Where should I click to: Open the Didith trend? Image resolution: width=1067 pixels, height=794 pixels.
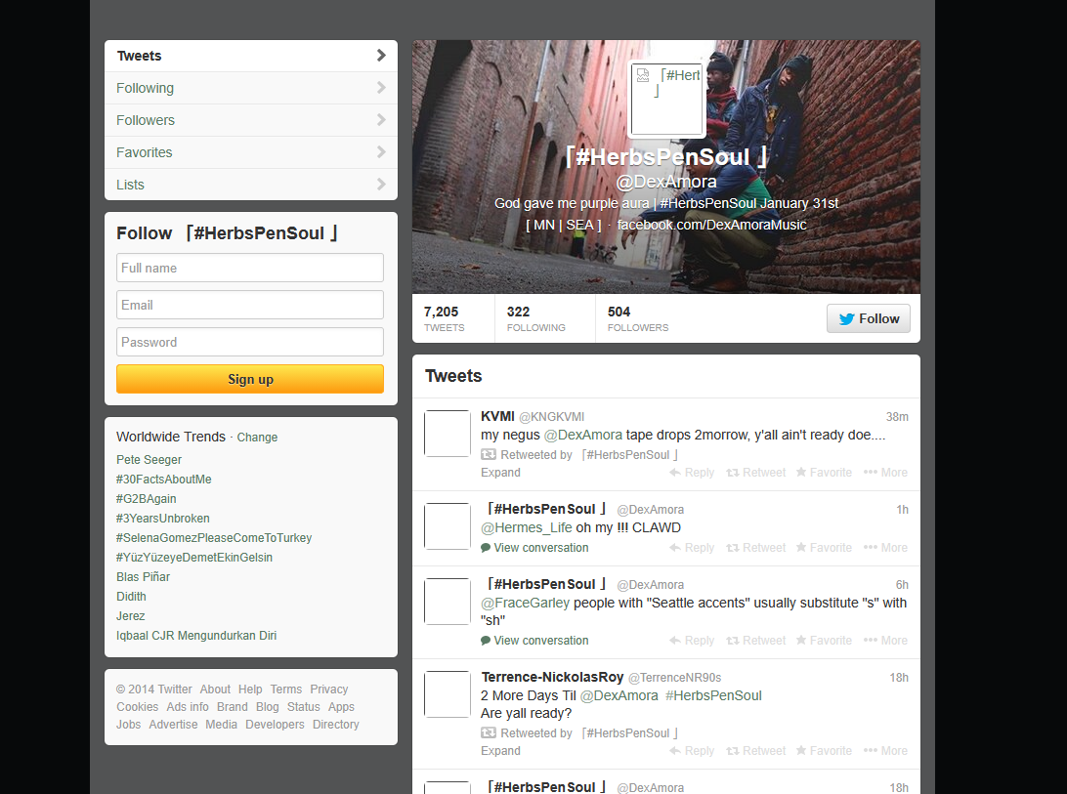131,596
